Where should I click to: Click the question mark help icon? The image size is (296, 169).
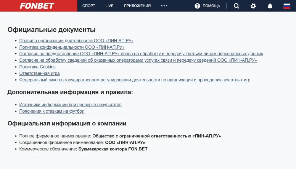(197, 6)
